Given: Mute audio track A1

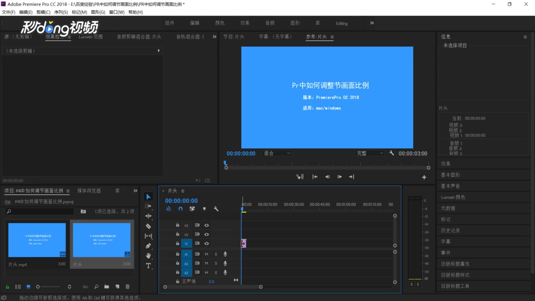Looking at the screenshot, I should click(x=206, y=254).
